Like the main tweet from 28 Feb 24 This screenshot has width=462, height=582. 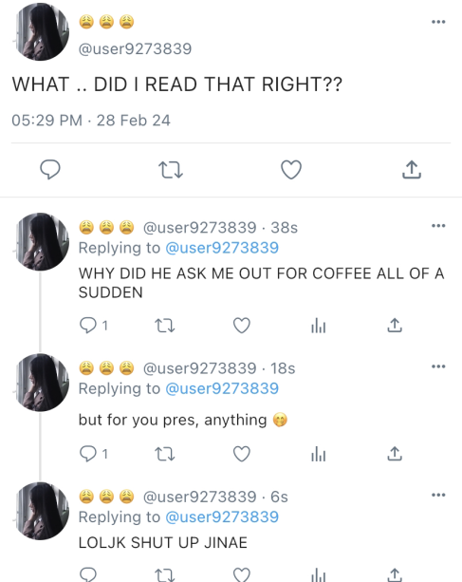pyautogui.click(x=291, y=170)
